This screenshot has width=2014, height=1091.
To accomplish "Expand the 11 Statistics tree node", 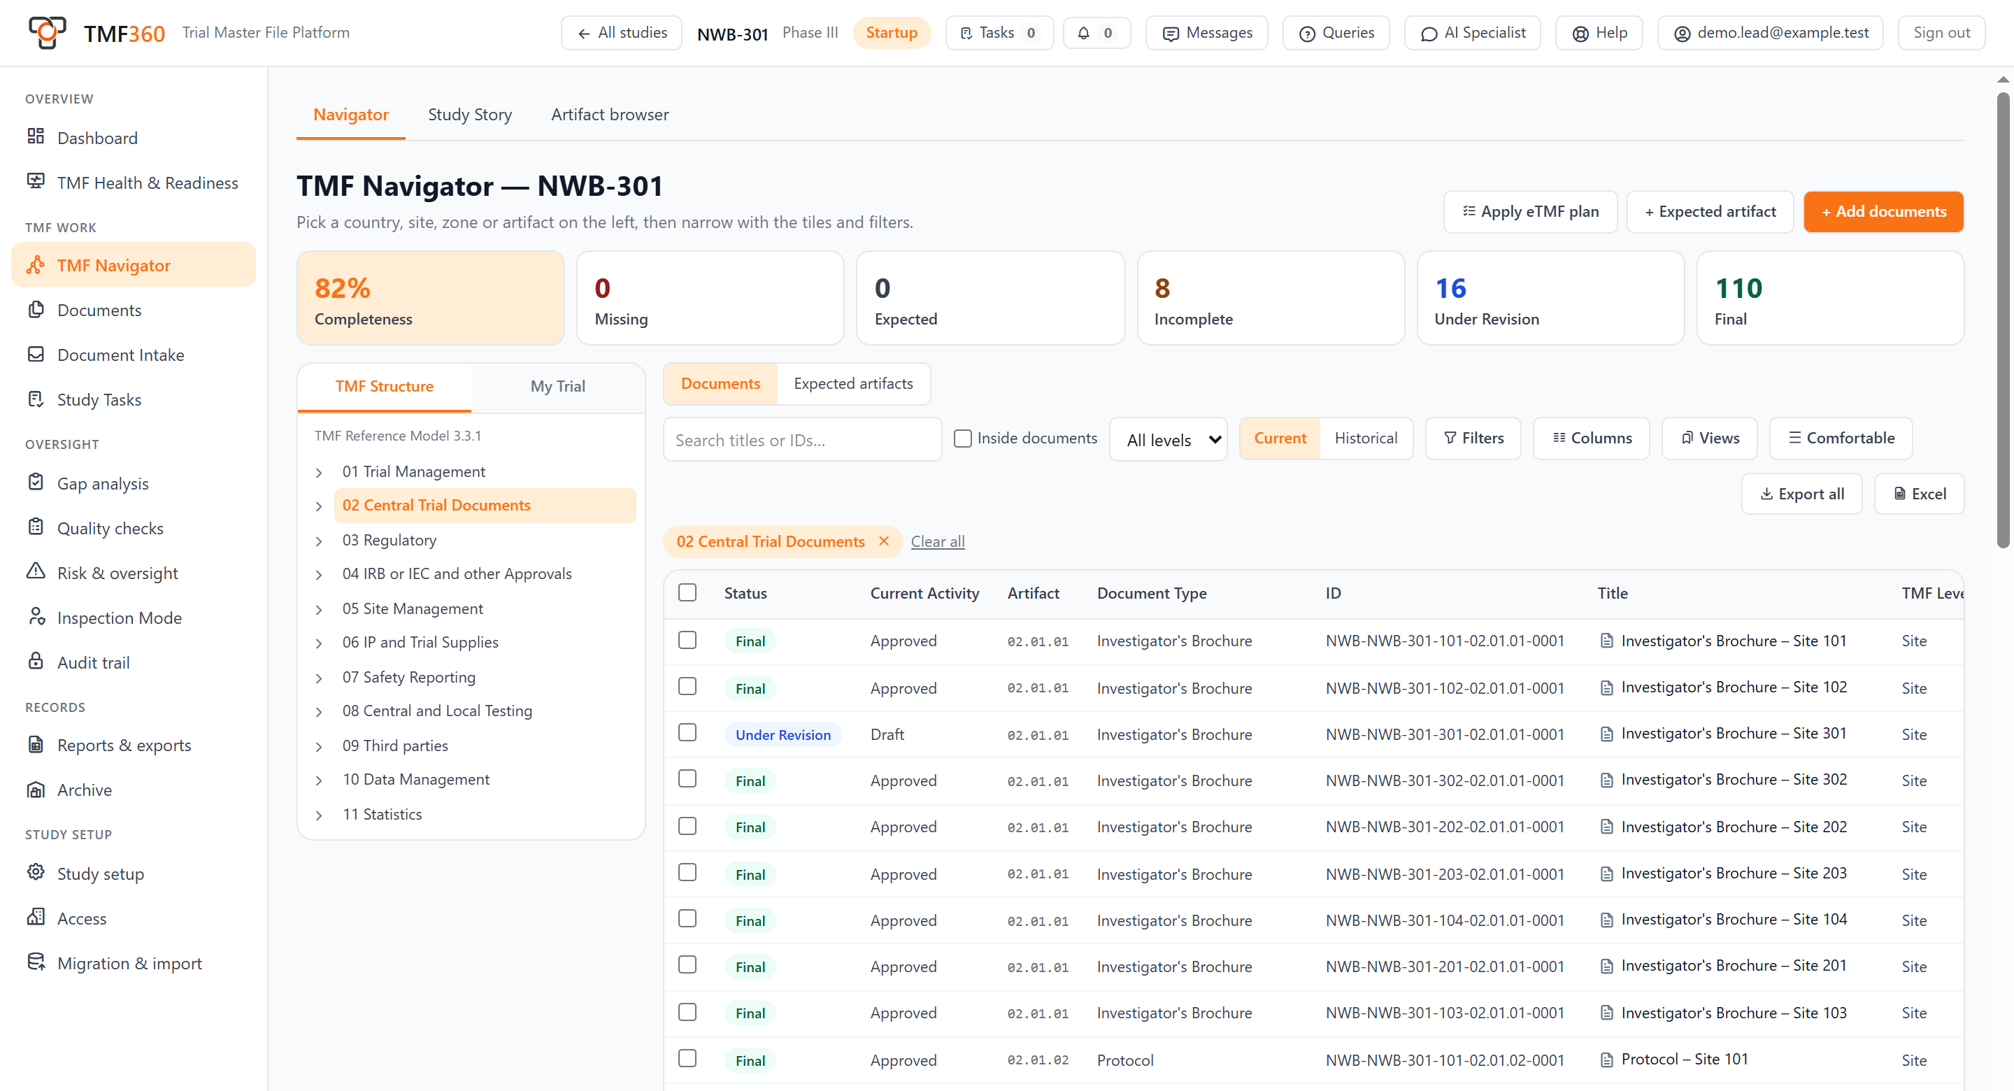I will click(x=319, y=815).
